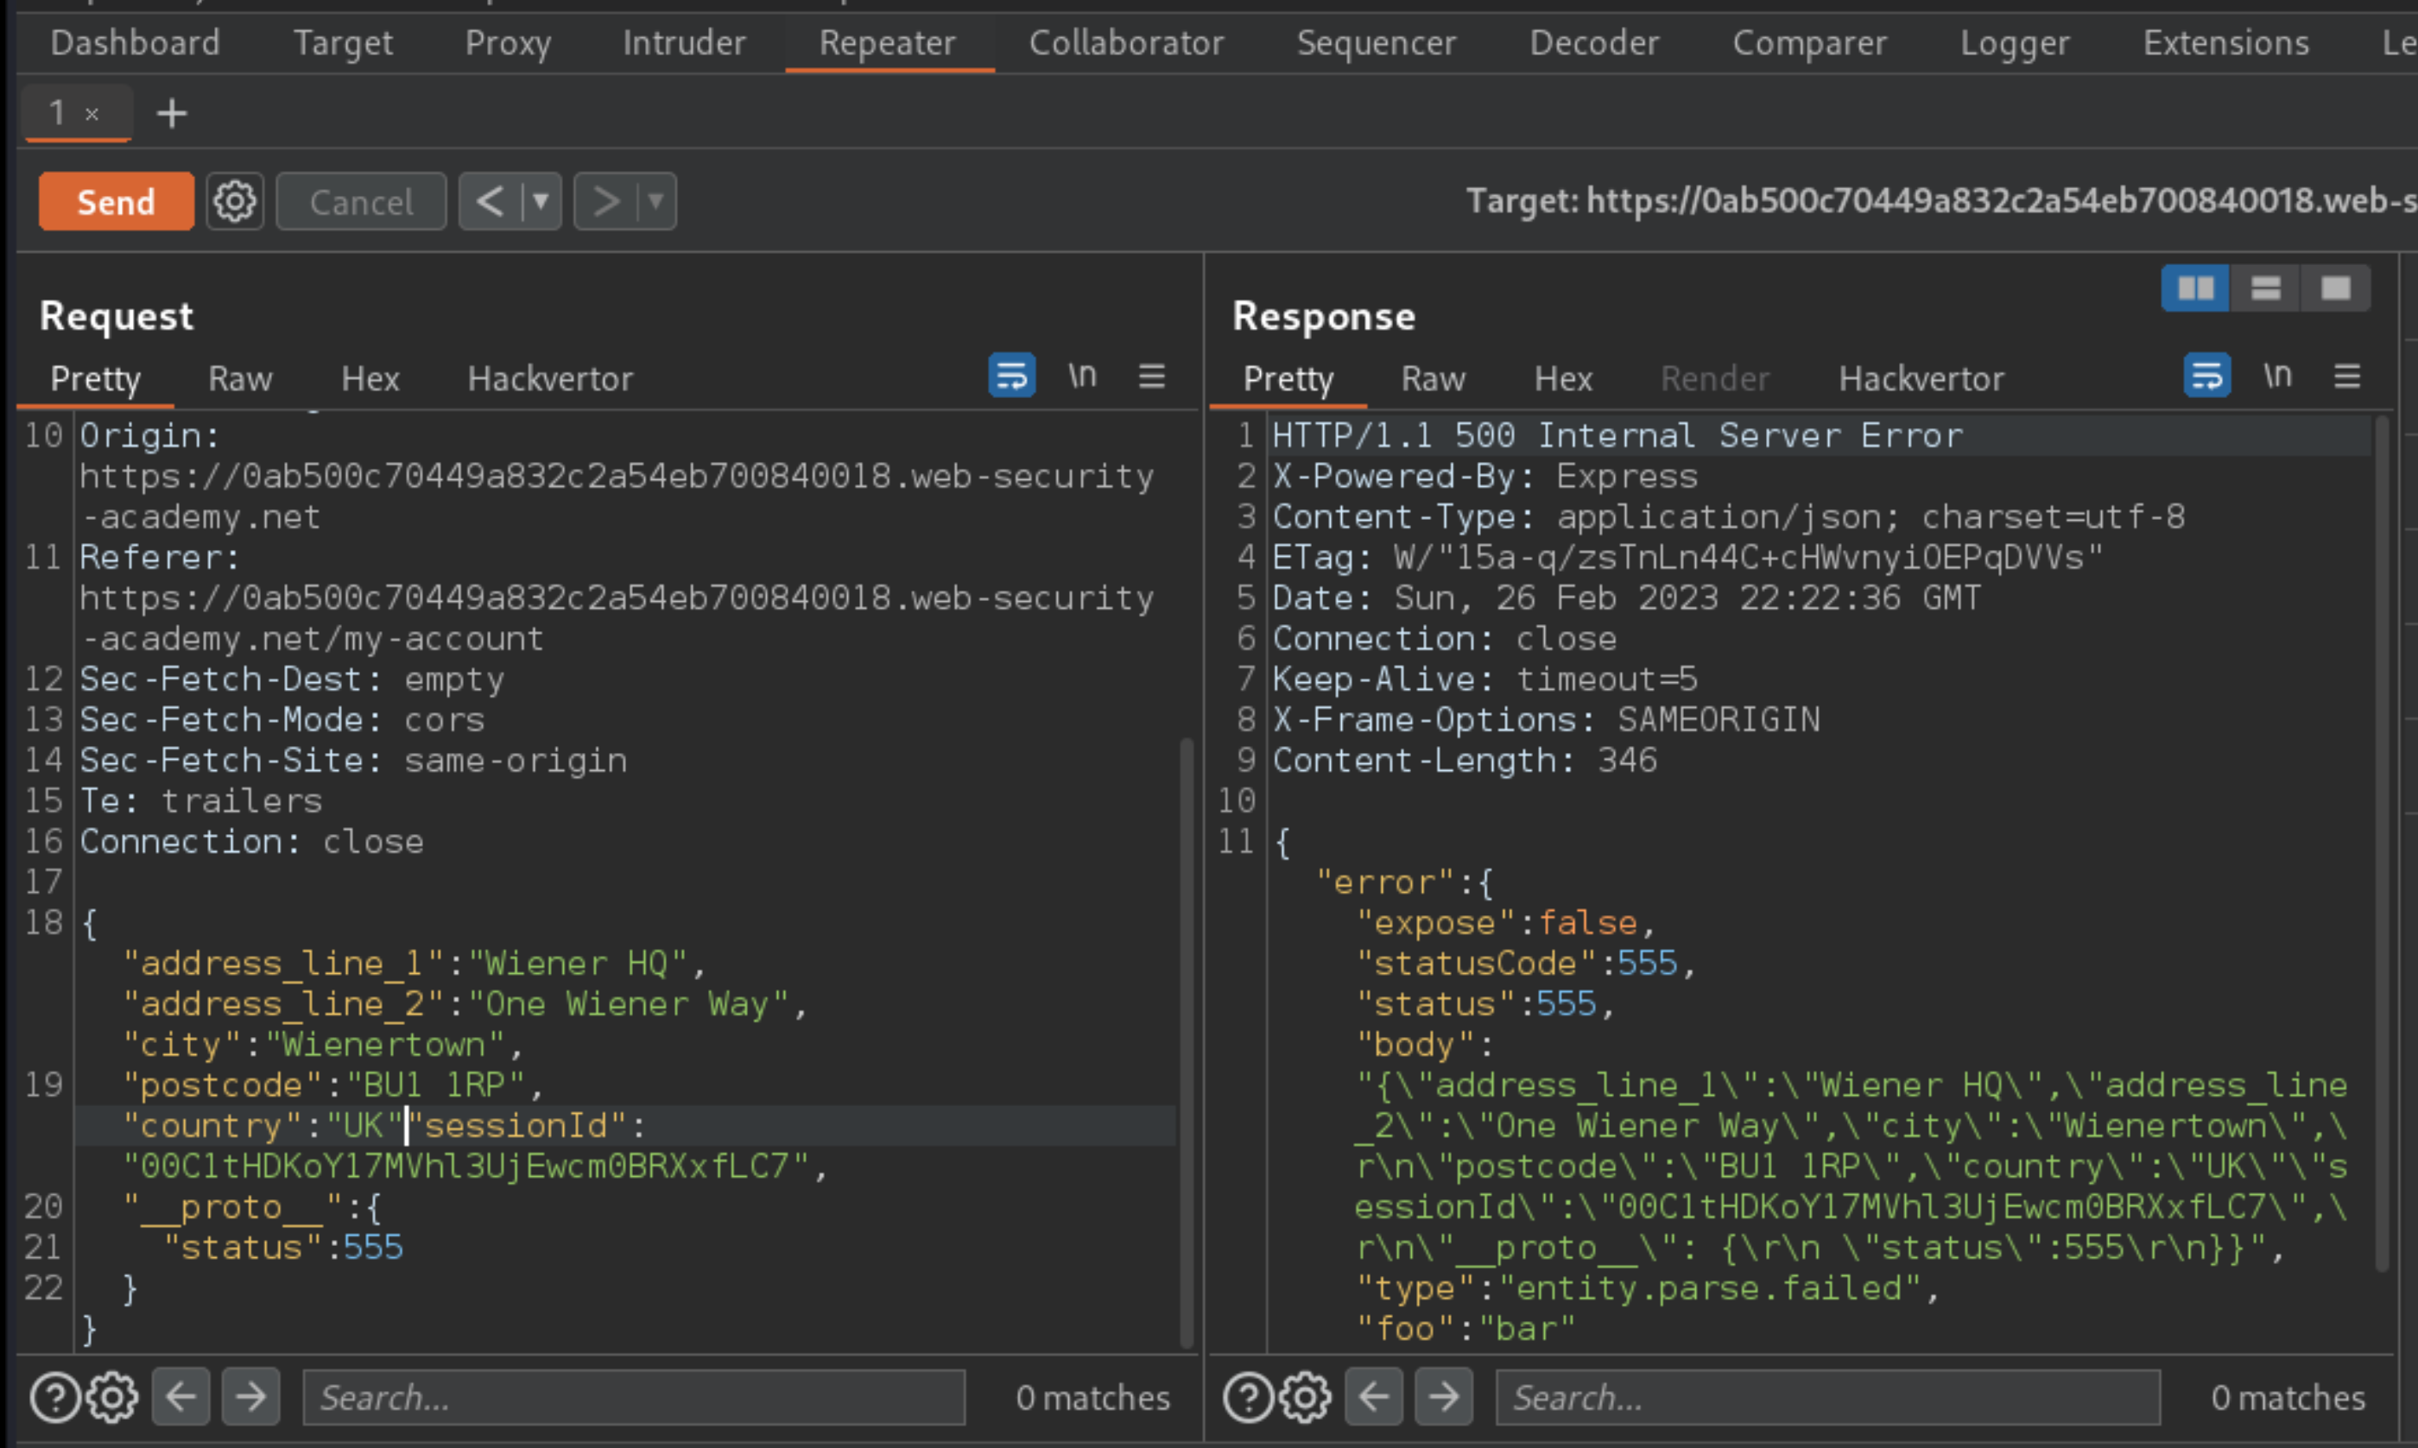The image size is (2418, 1448).
Task: Switch to the Intruder tab
Action: point(683,43)
